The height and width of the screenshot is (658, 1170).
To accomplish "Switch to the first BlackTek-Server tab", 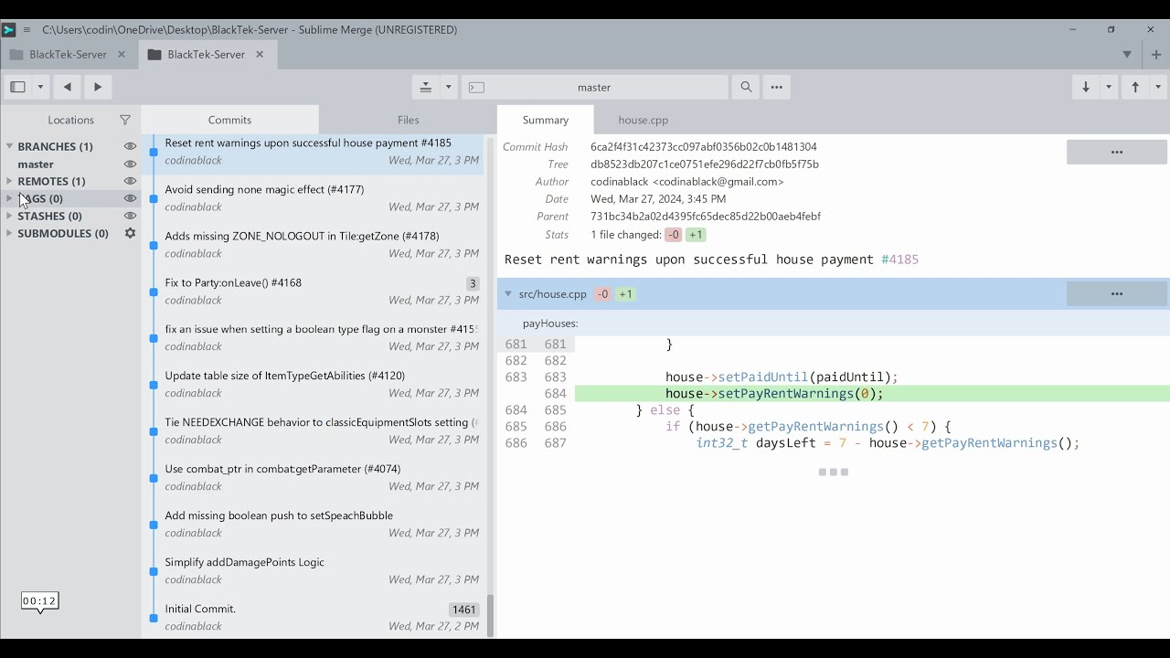I will (69, 54).
